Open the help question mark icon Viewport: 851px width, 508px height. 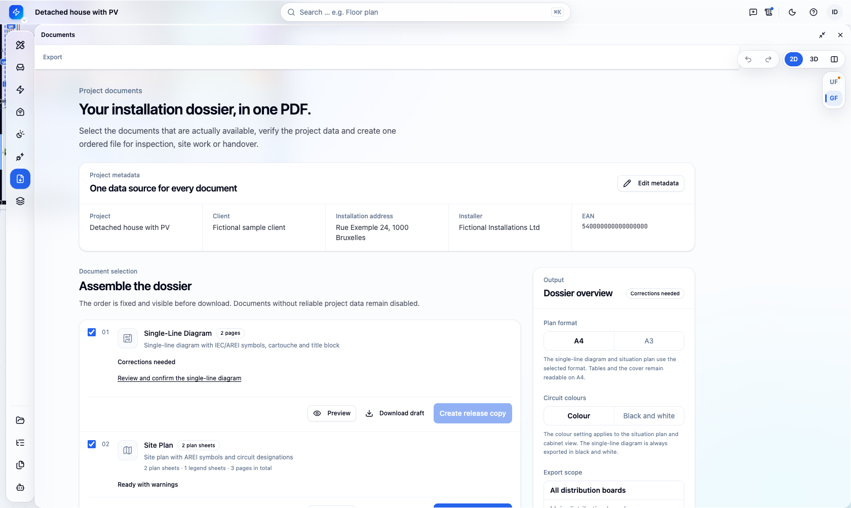814,12
